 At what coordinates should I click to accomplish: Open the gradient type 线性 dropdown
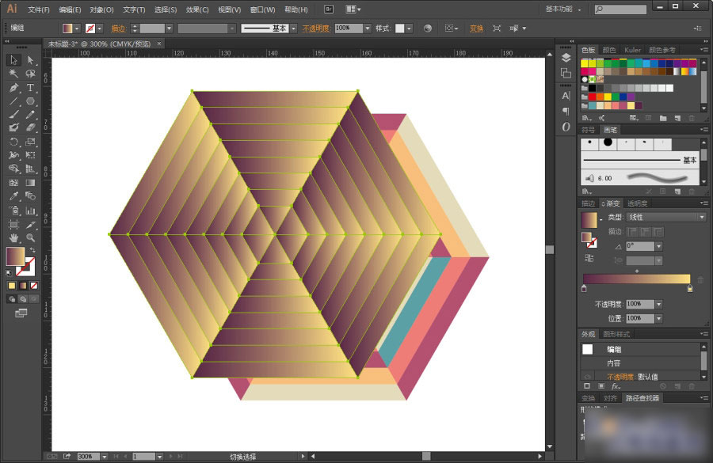coord(666,217)
